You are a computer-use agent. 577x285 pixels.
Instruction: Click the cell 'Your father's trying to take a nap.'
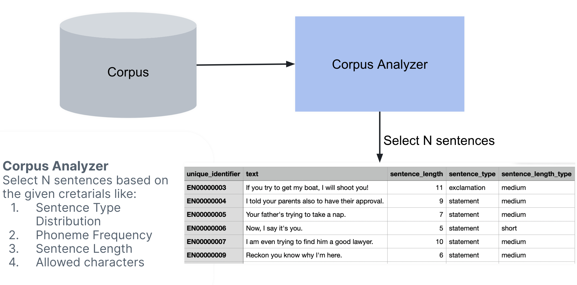315,214
